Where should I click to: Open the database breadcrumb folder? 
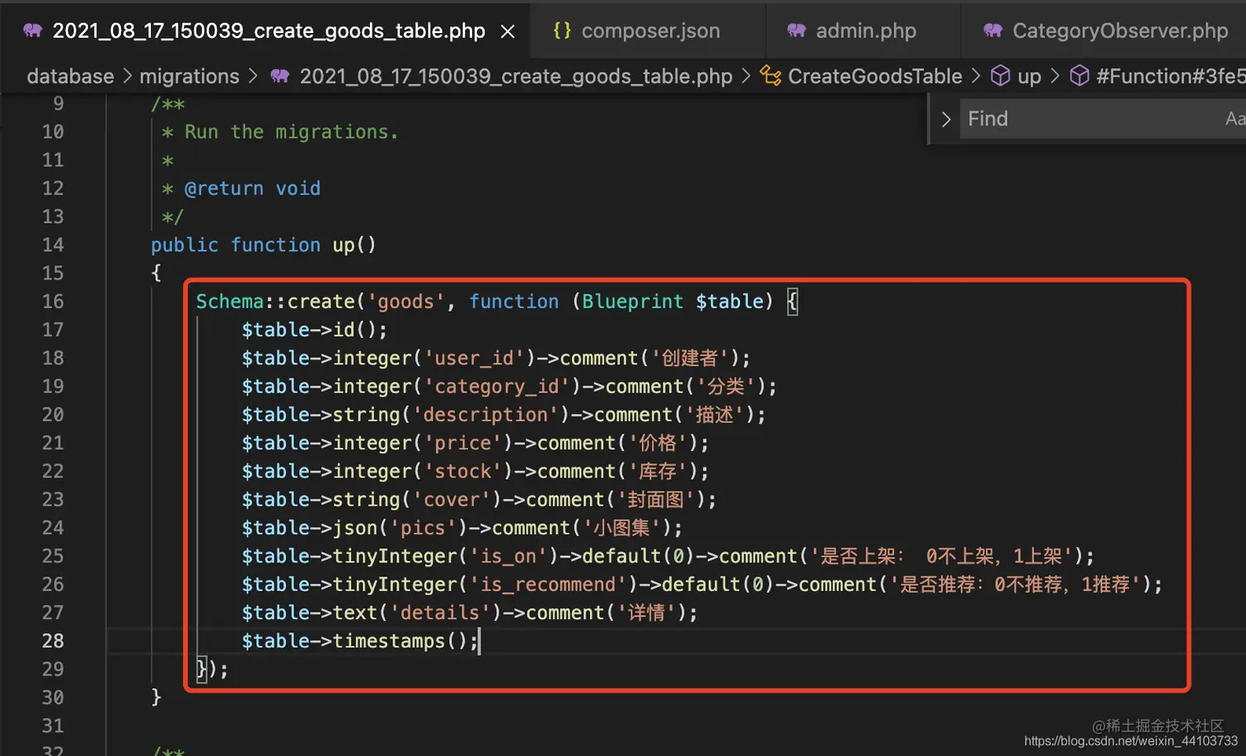[70, 76]
